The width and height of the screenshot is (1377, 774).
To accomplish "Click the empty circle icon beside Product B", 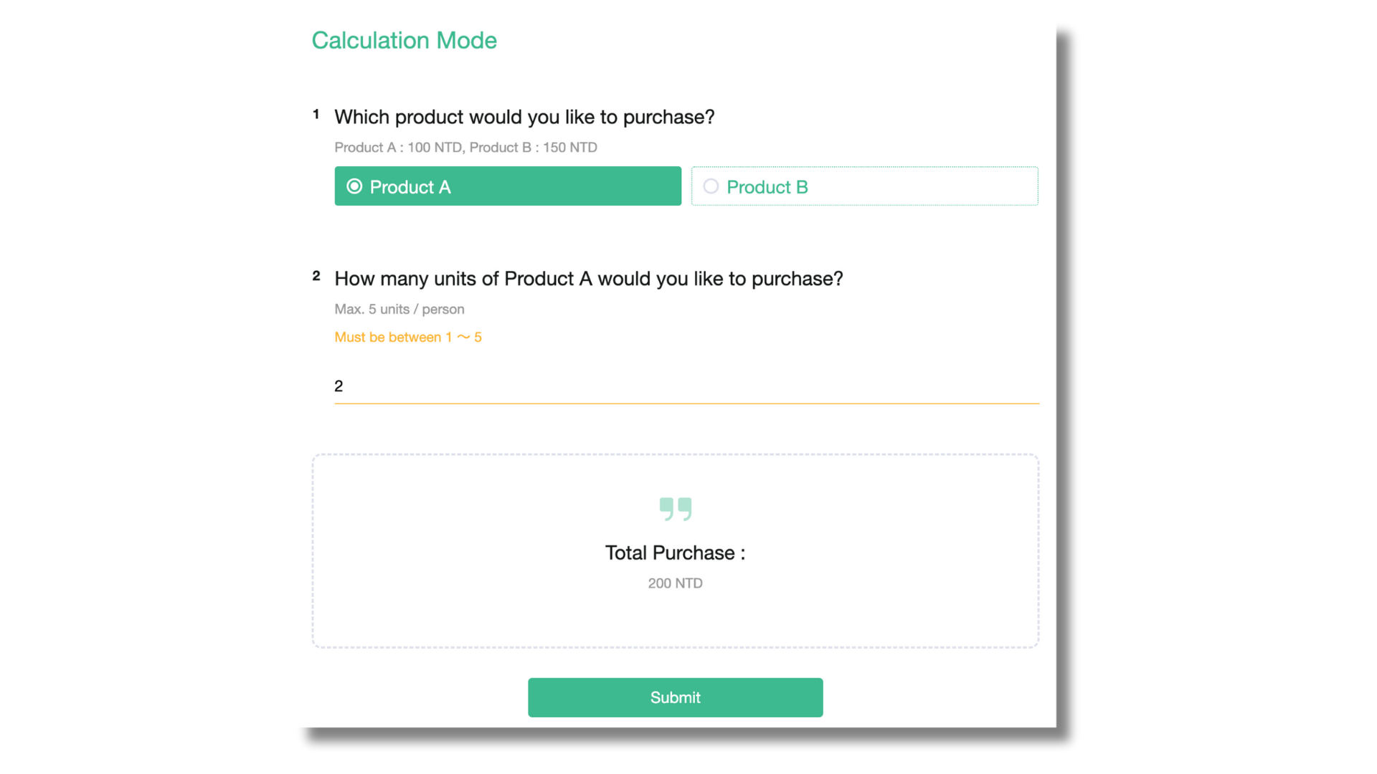I will coord(711,186).
